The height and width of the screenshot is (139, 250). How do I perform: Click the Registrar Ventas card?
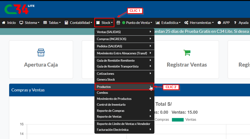(x=187, y=59)
